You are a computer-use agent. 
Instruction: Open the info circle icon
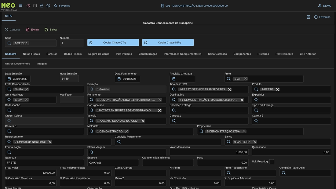click(48, 6)
